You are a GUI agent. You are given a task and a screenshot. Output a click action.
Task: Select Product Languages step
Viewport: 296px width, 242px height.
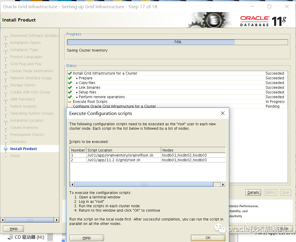(x=26, y=57)
